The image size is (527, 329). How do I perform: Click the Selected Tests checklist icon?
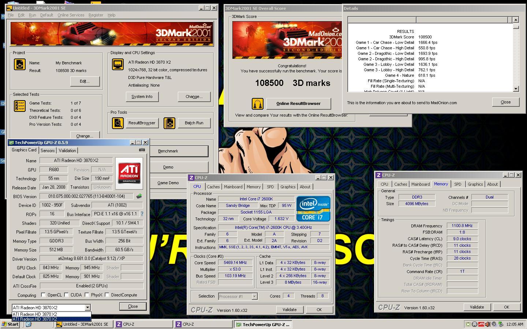click(20, 106)
